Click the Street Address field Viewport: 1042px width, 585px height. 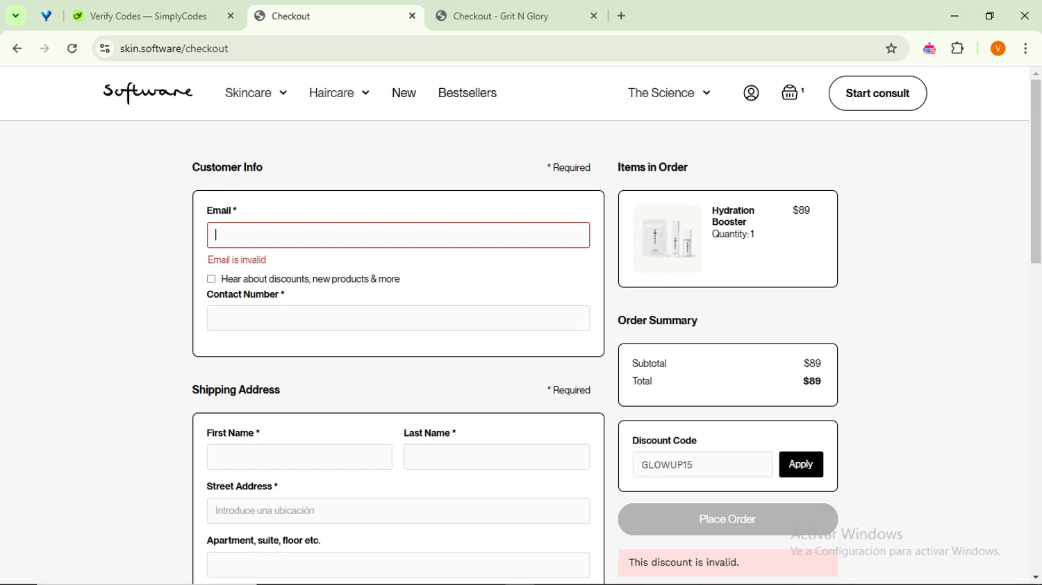[398, 511]
